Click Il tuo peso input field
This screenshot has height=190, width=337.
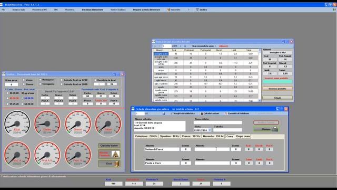[11, 84]
